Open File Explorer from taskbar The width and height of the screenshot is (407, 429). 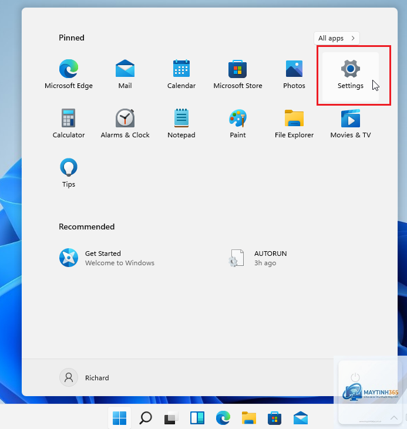(x=248, y=418)
